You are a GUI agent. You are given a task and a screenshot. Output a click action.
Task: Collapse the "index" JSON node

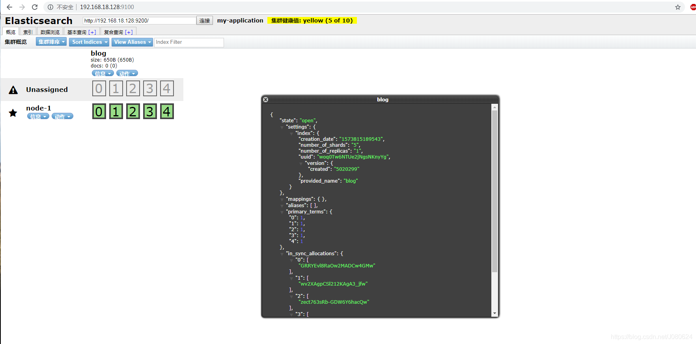click(291, 134)
